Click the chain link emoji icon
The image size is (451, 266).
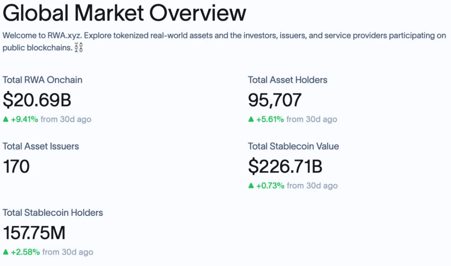click(79, 48)
